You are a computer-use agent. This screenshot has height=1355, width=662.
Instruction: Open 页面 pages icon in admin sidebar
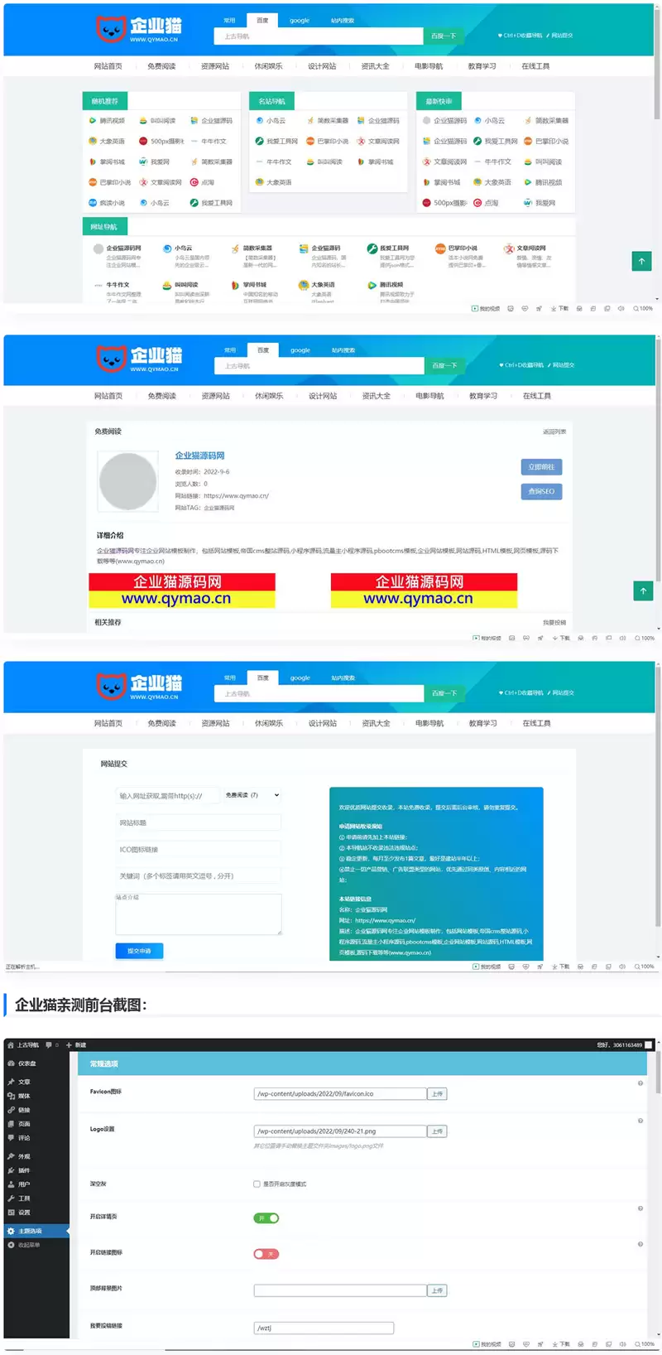tap(11, 1124)
